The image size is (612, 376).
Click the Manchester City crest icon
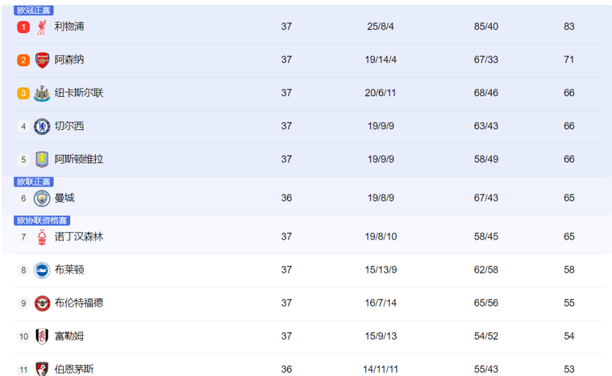[x=42, y=198]
